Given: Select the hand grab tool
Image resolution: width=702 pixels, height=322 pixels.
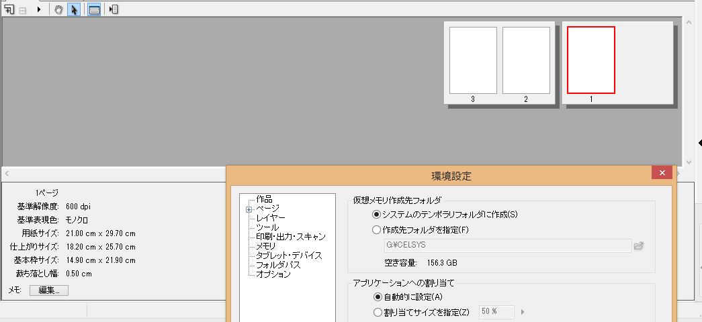Looking at the screenshot, I should (58, 9).
